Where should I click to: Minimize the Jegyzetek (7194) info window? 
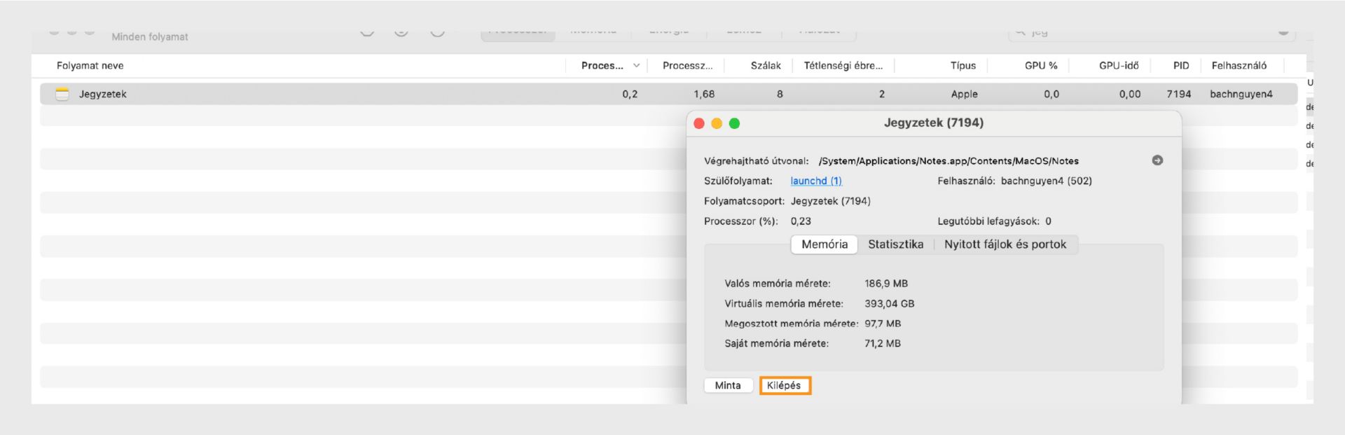pos(717,123)
